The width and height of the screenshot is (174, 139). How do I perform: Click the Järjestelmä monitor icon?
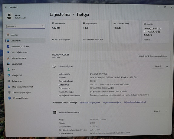coord(8,41)
